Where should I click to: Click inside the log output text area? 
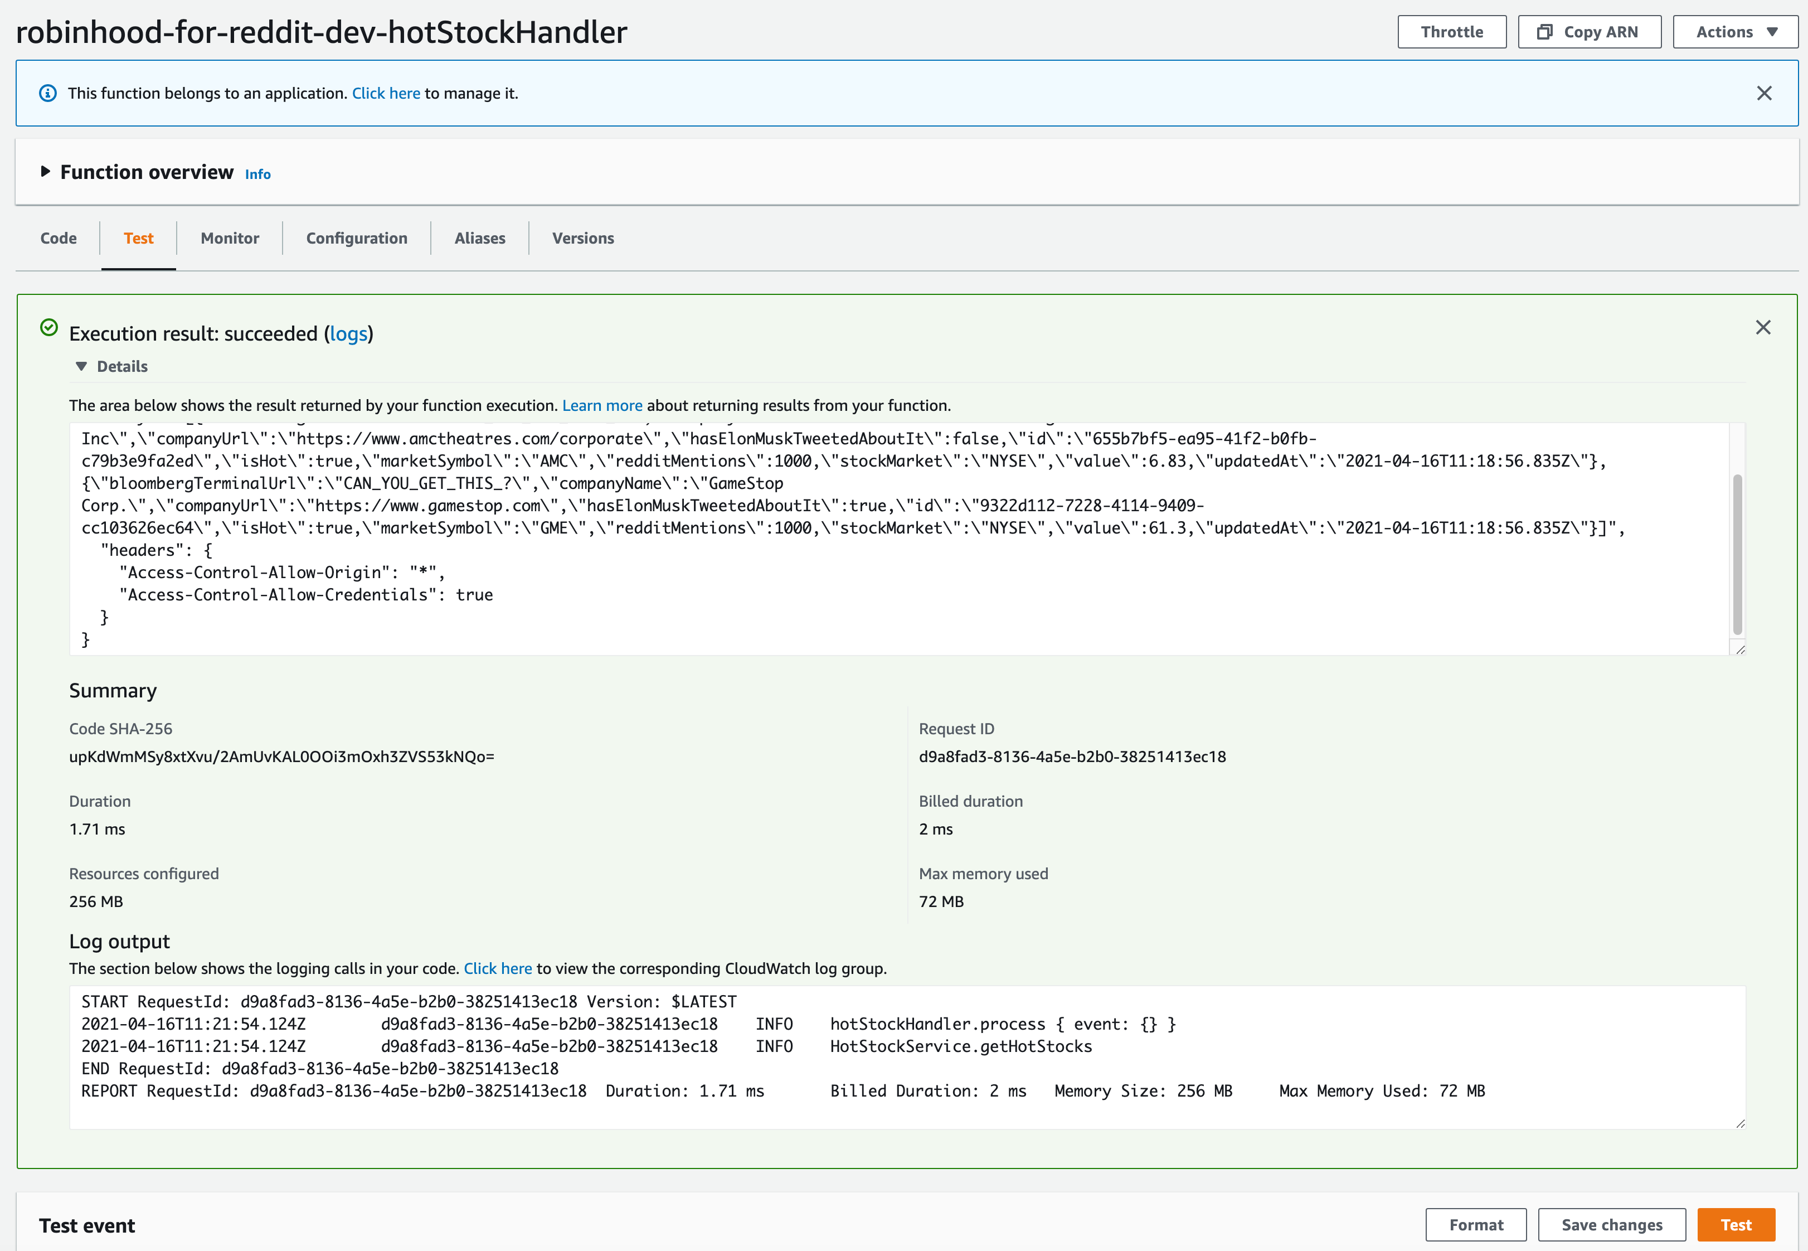point(907,1058)
